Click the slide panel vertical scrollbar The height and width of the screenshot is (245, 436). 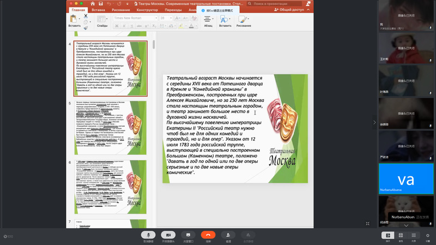click(154, 45)
